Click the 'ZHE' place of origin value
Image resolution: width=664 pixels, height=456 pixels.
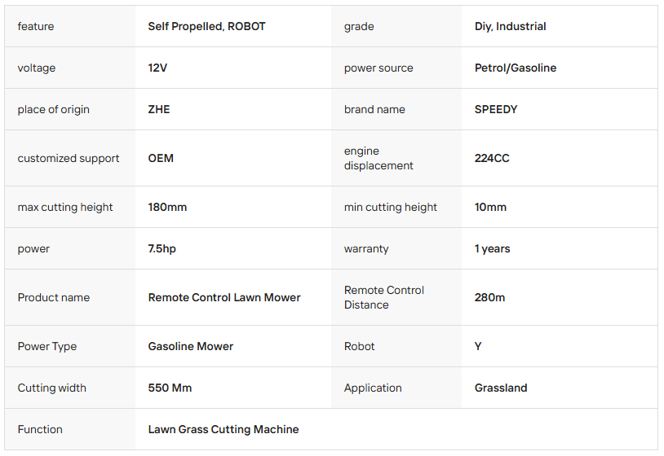[159, 109]
